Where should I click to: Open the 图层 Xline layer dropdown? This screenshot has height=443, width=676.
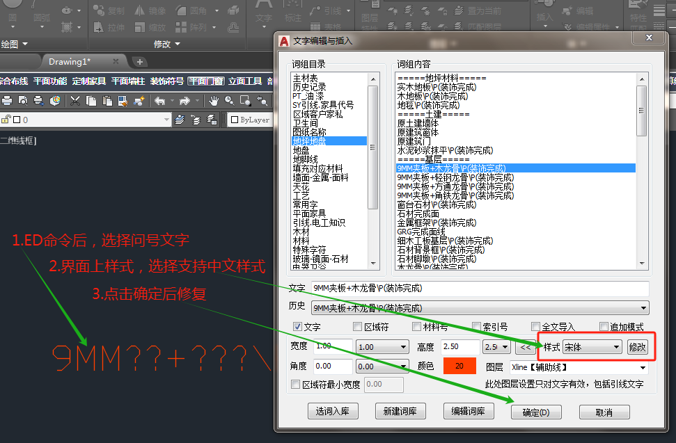[x=579, y=367]
